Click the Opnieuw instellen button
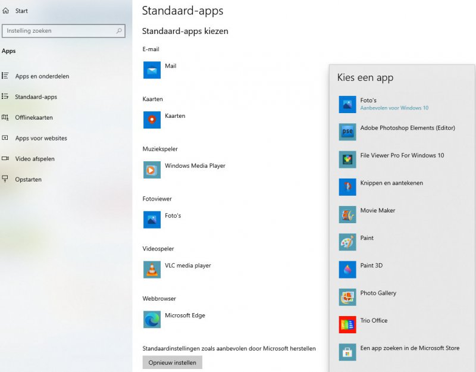The image size is (476, 372). click(x=172, y=362)
